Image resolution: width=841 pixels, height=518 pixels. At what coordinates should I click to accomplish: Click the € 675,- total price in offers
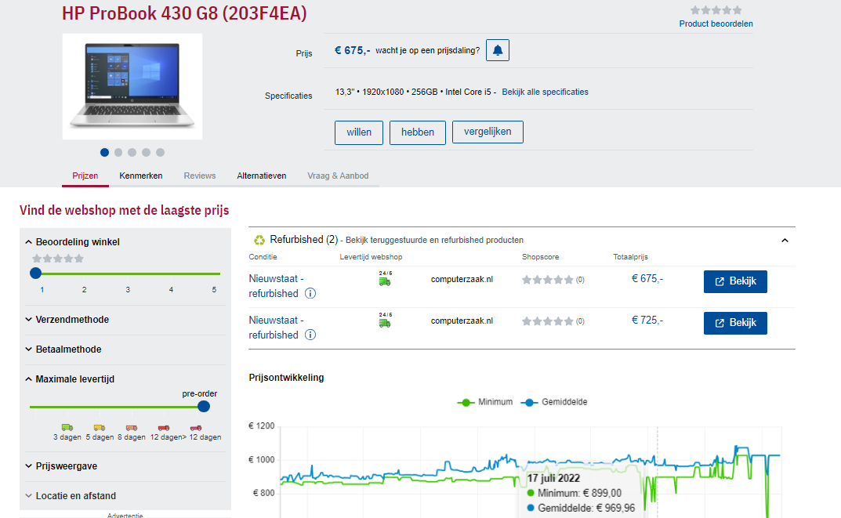[x=647, y=278]
